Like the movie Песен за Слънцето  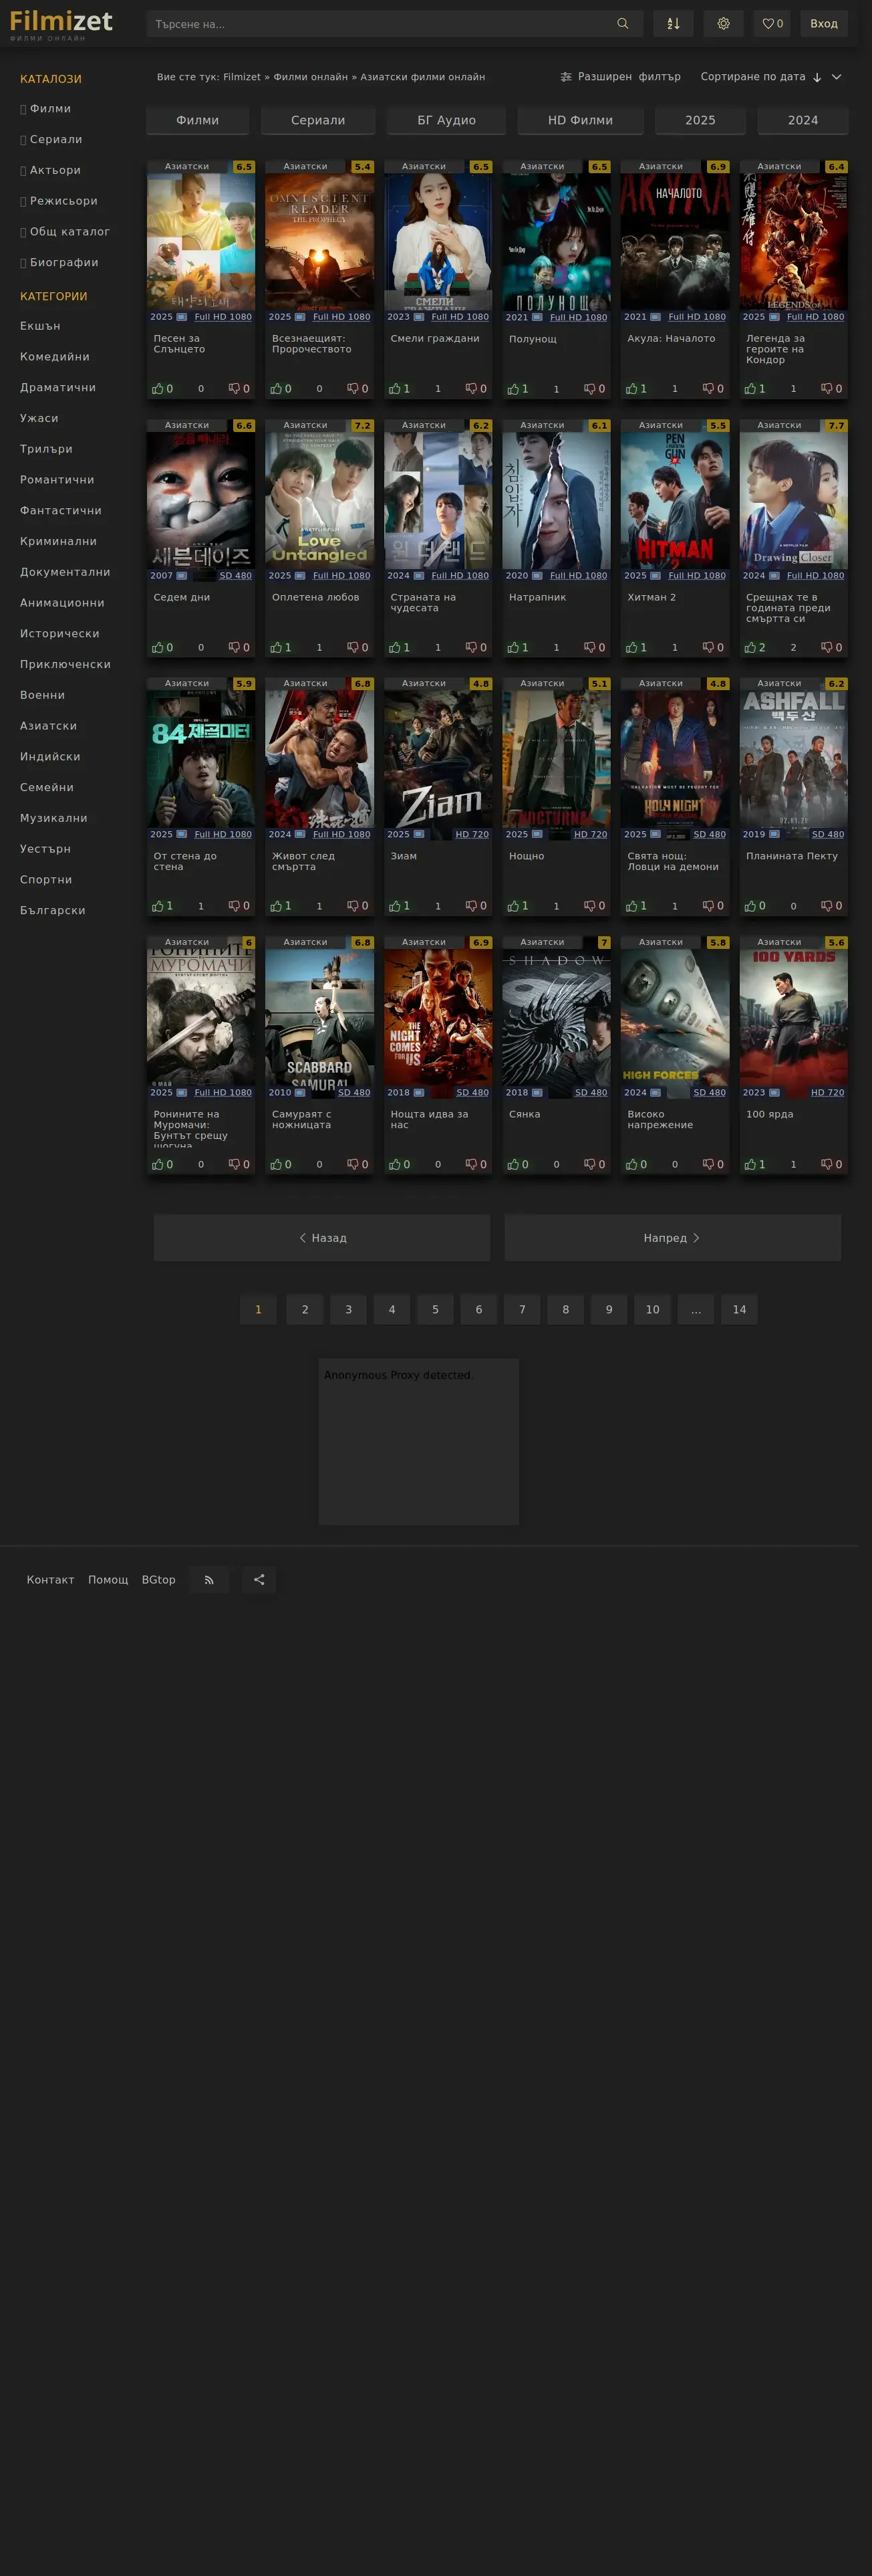pos(162,389)
